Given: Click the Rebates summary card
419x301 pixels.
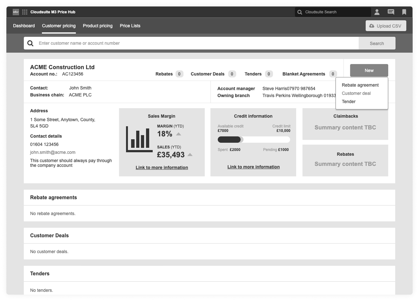Looking at the screenshot, I should pyautogui.click(x=345, y=160).
